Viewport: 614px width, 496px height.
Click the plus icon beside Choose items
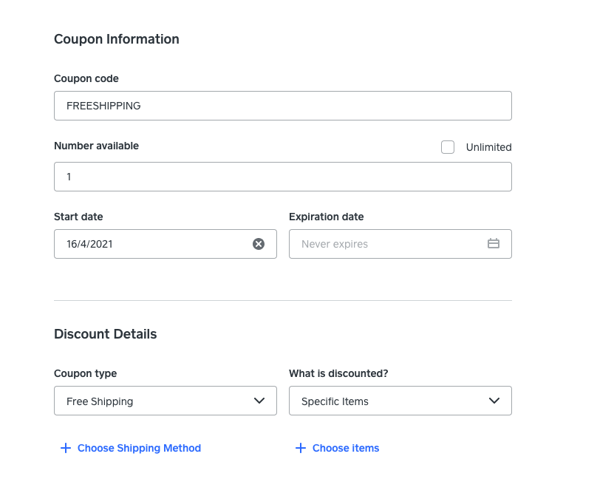(x=301, y=448)
